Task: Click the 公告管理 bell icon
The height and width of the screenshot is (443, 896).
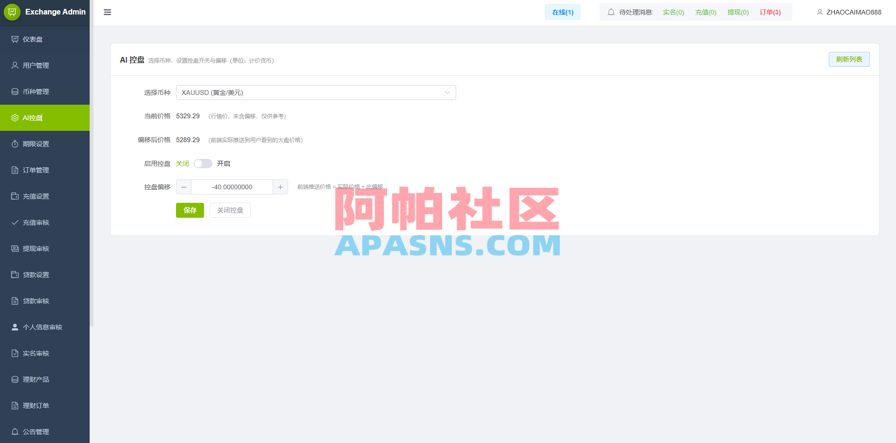Action: 15,432
